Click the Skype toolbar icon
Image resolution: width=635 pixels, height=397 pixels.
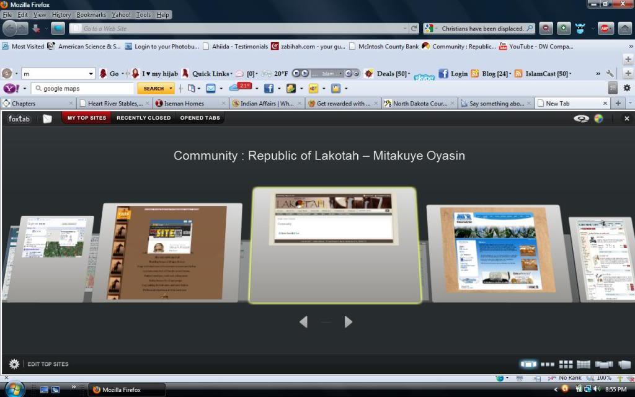(424, 77)
